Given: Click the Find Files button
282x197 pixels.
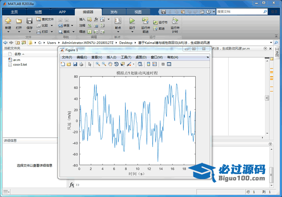Looking at the screenshot, I should click(x=45, y=19).
